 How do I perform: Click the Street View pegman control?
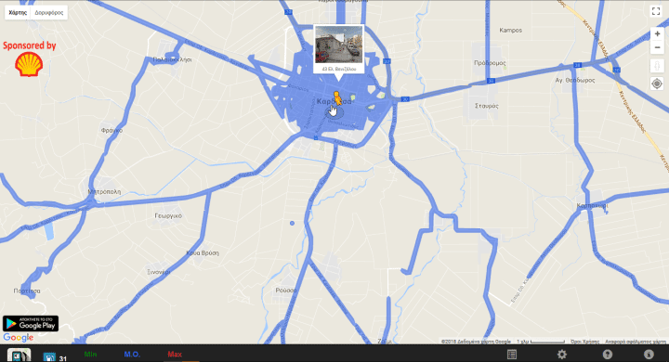coord(657,66)
